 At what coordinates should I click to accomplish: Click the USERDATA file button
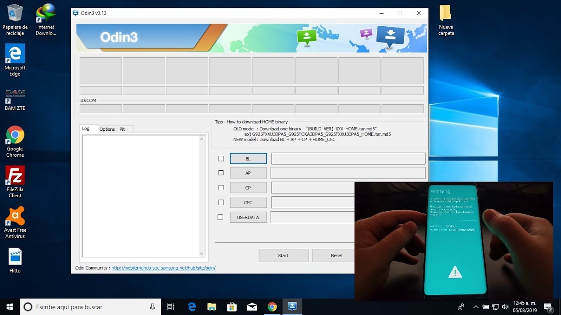248,217
